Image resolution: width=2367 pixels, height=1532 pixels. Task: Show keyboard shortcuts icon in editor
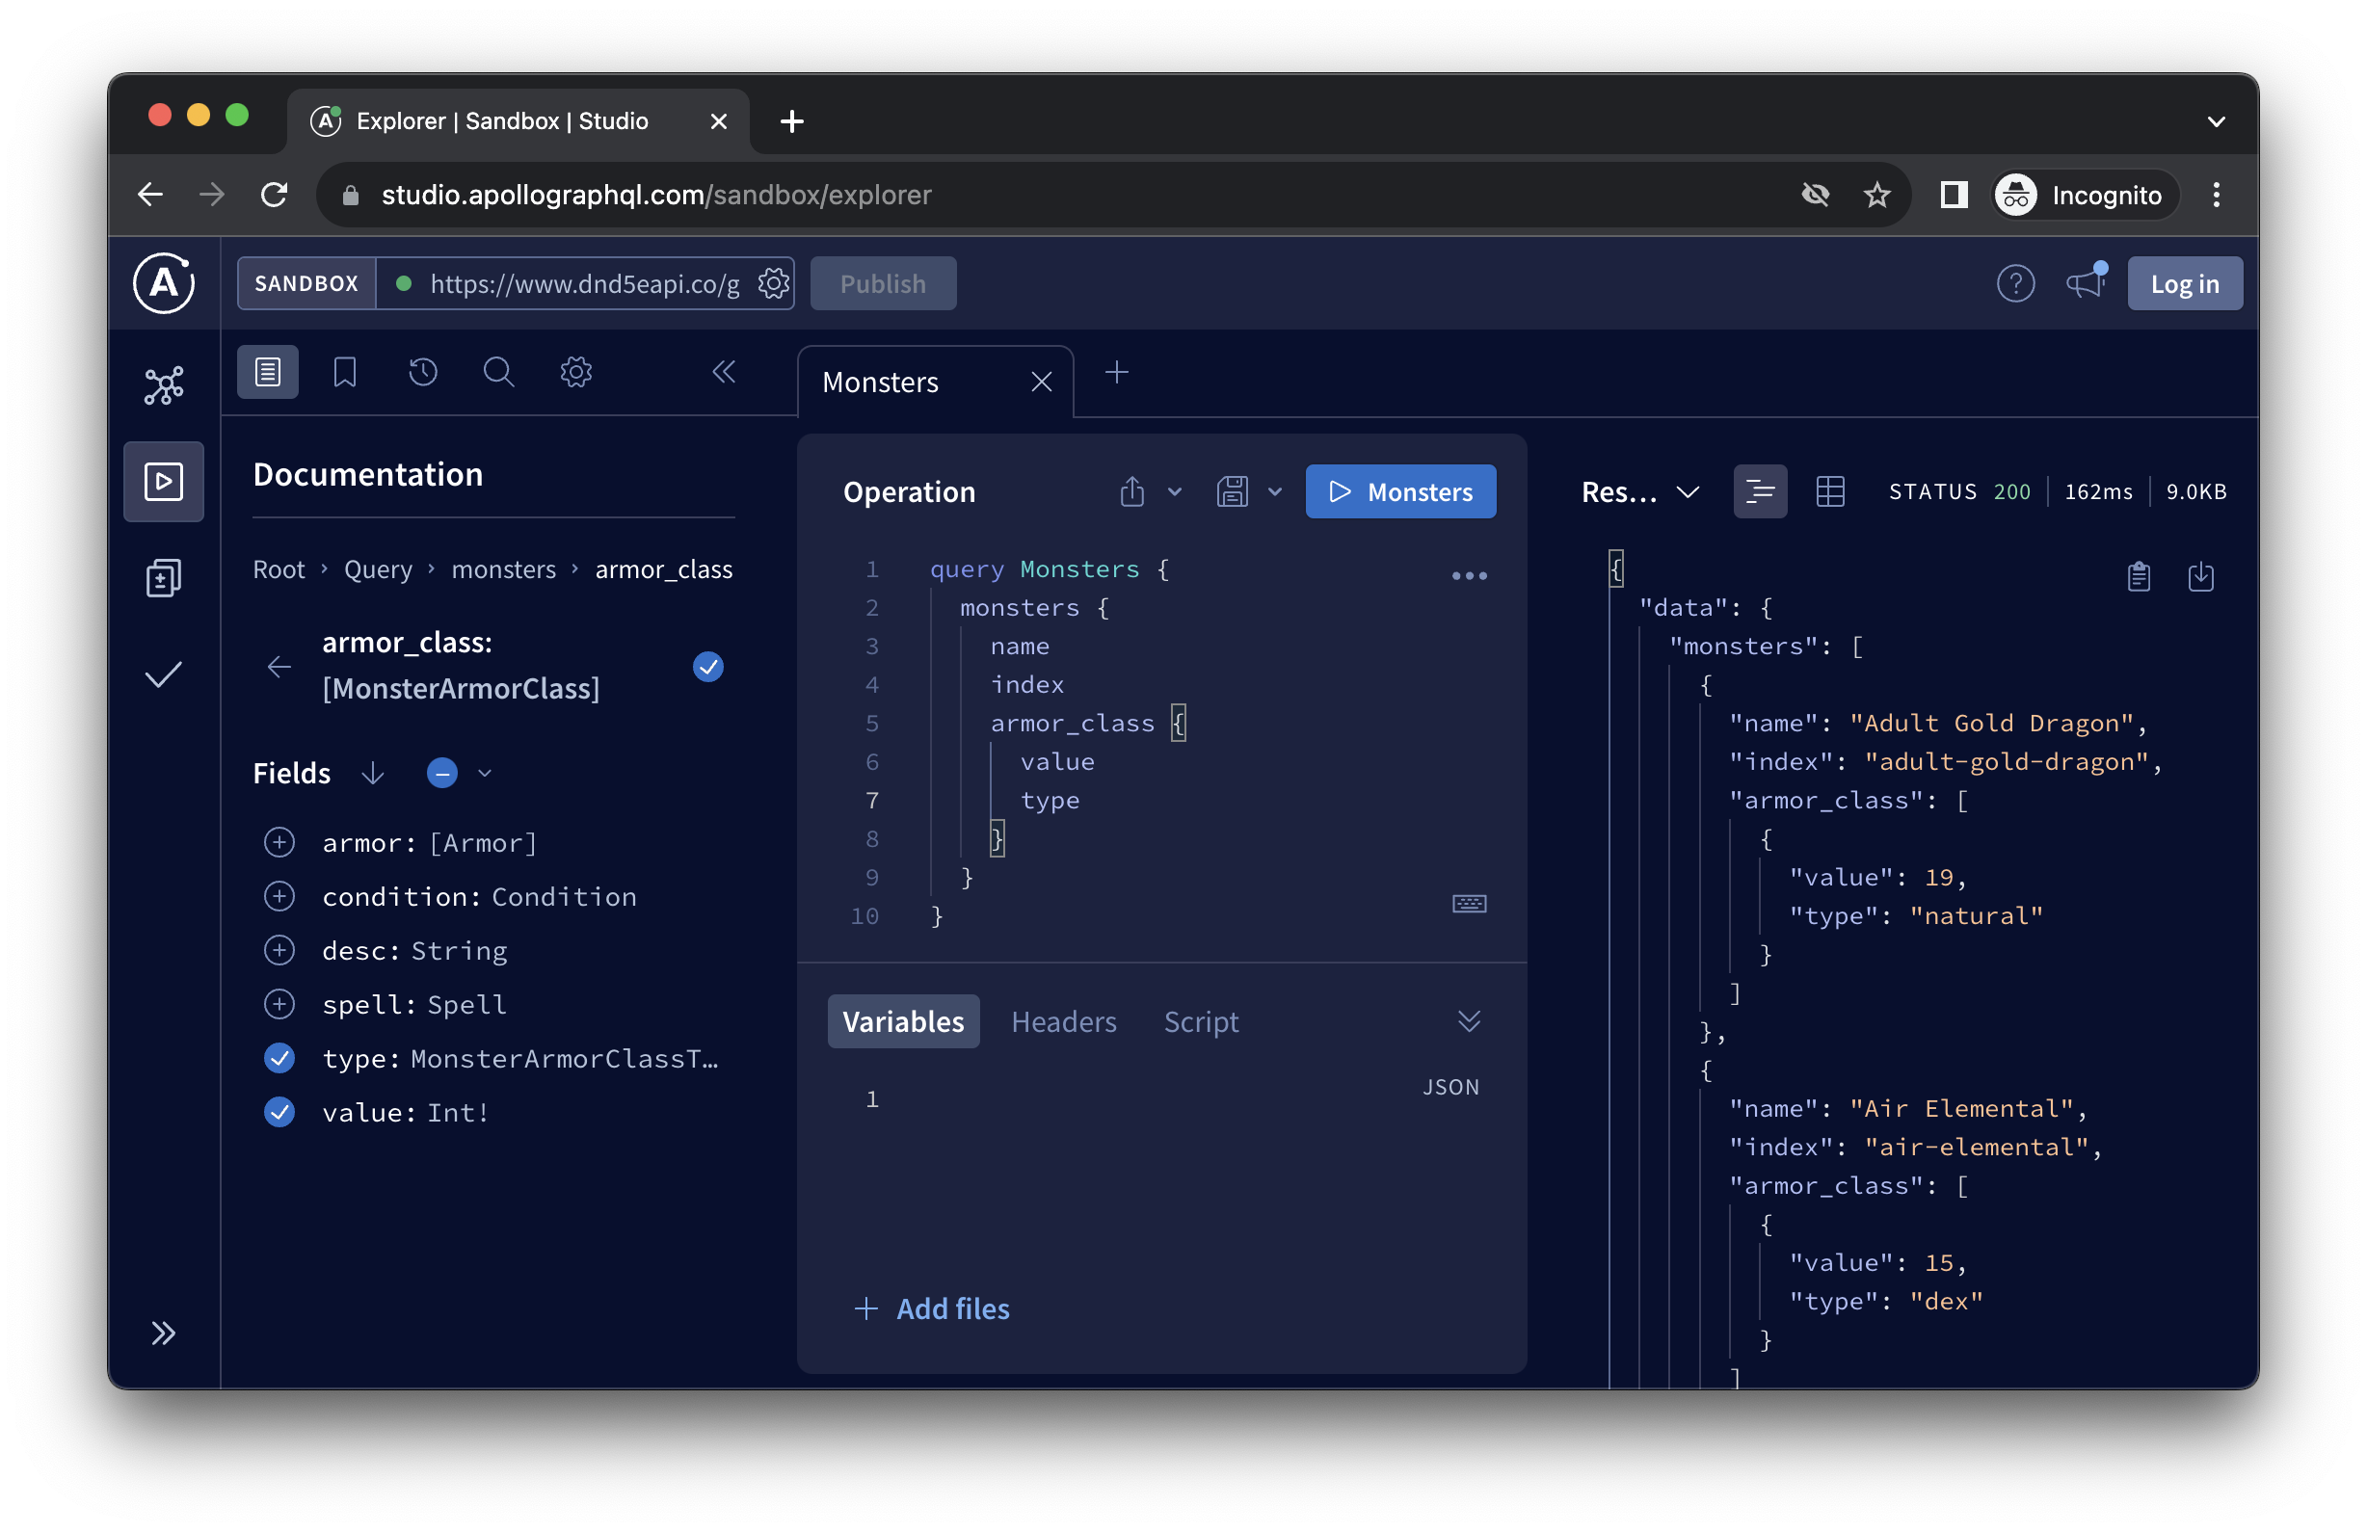coord(1469,904)
